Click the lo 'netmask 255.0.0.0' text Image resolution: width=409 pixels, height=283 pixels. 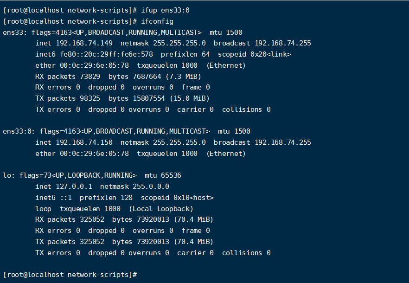[x=134, y=187]
